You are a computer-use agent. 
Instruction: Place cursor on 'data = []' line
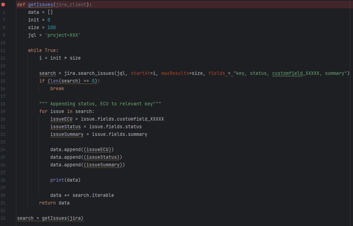click(40, 12)
